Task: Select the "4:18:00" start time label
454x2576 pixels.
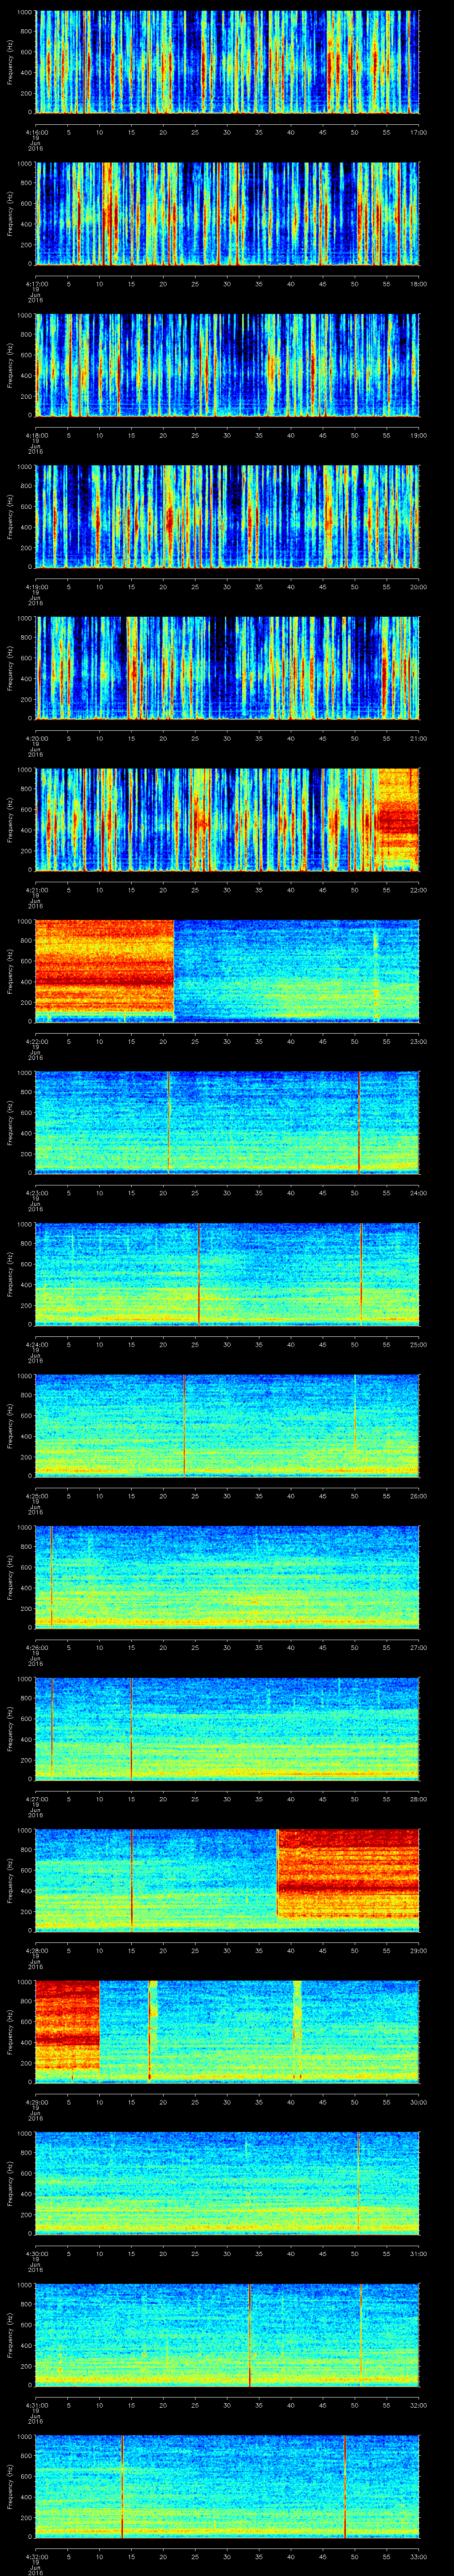Action: click(x=36, y=435)
